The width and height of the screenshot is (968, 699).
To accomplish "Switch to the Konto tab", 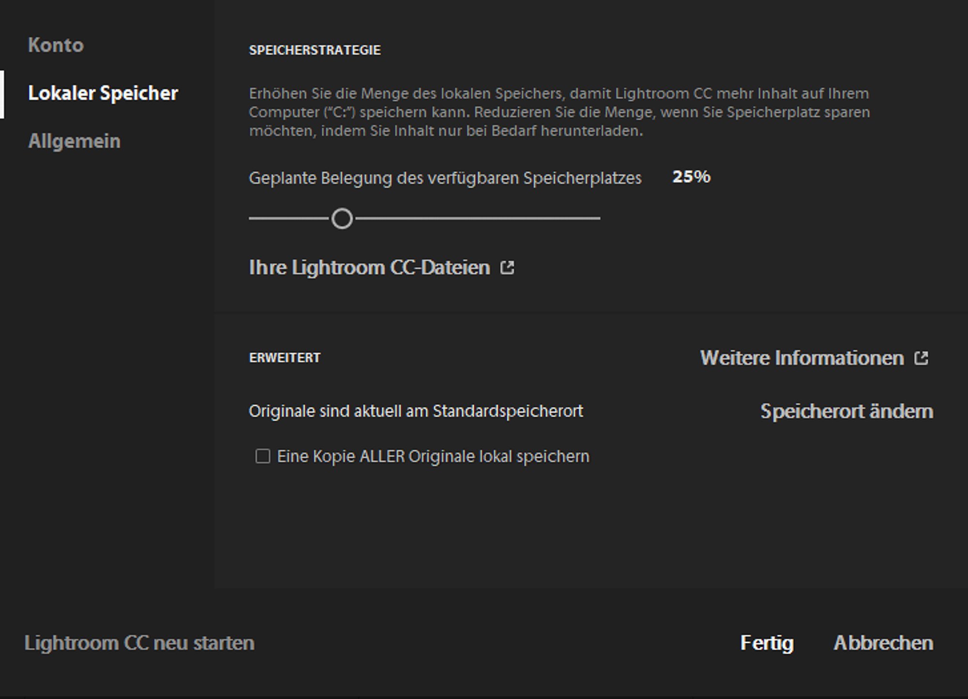I will 56,45.
